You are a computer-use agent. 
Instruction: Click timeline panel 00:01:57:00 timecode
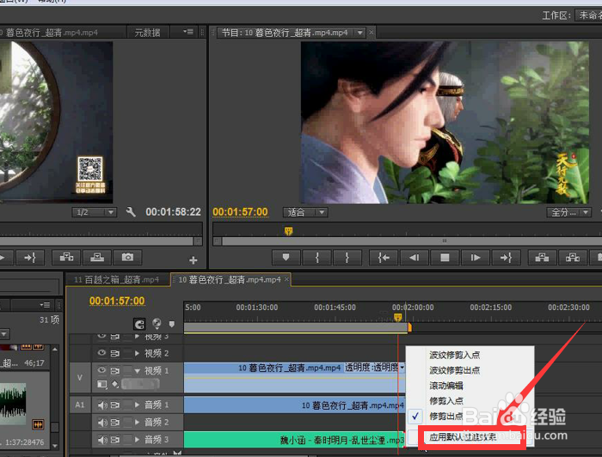pos(117,301)
